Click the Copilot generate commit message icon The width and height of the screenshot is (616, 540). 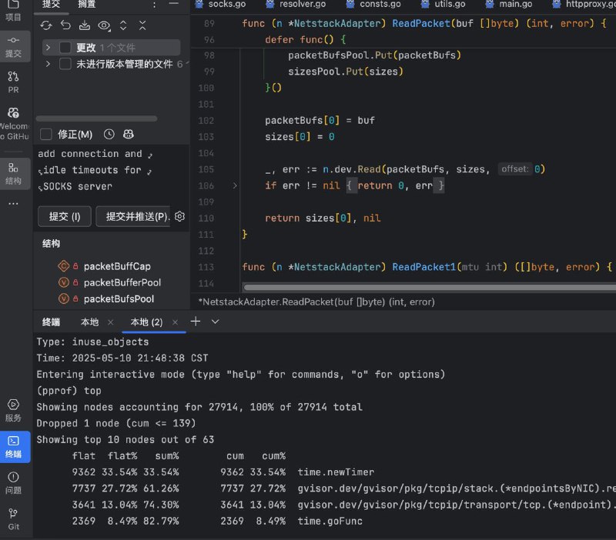[129, 135]
